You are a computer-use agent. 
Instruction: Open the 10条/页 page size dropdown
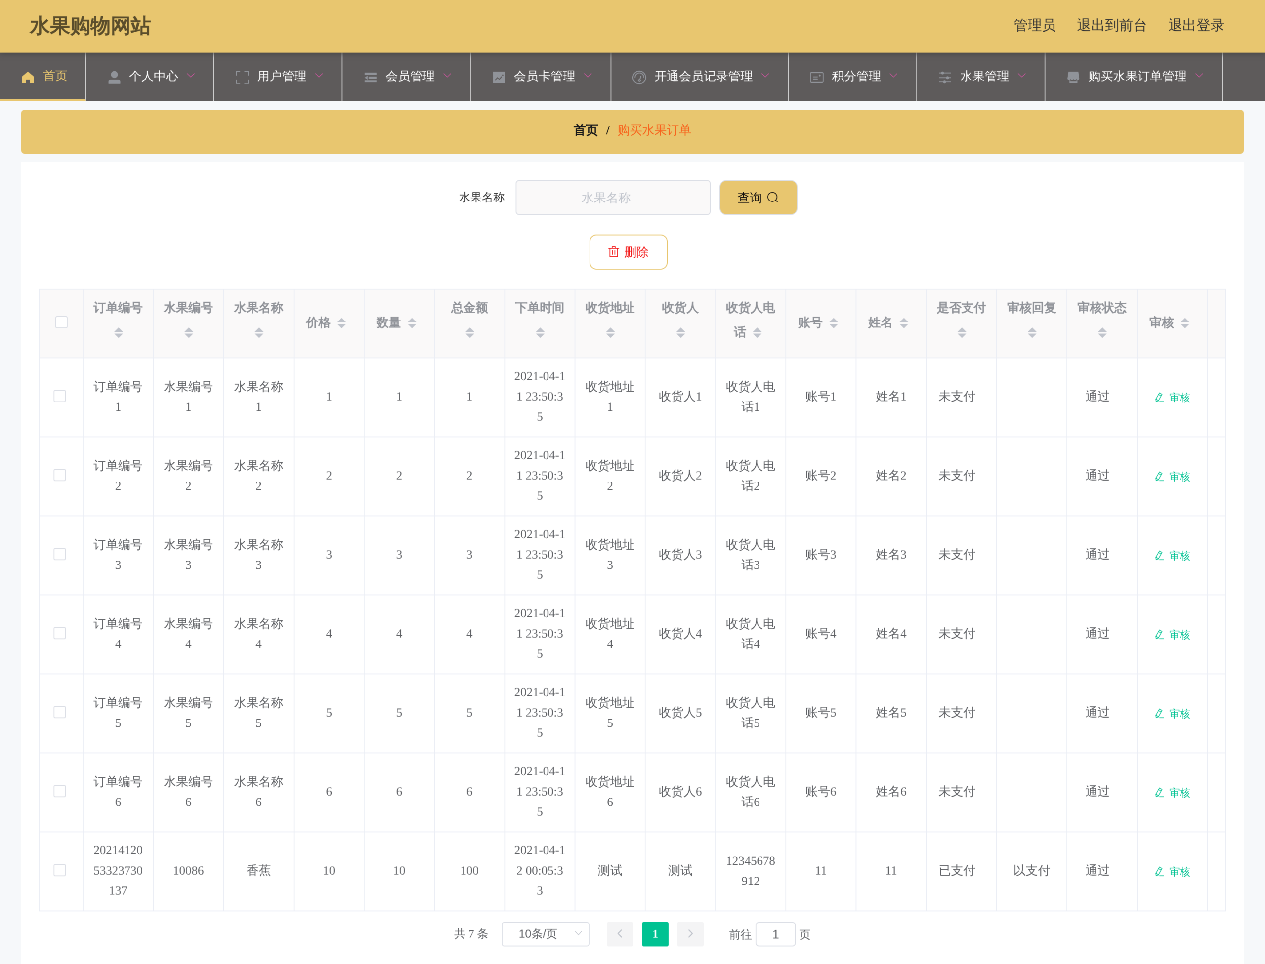[545, 934]
